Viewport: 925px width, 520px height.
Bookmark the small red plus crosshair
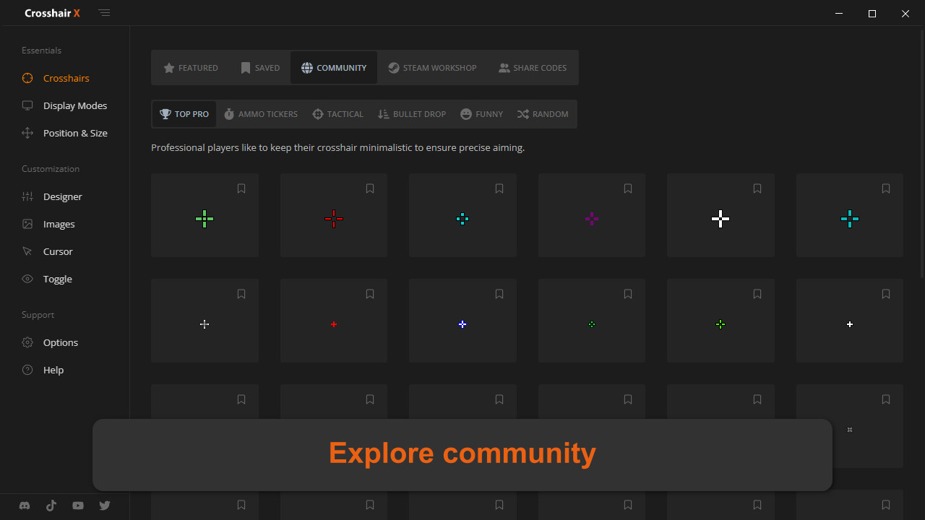[x=370, y=294]
